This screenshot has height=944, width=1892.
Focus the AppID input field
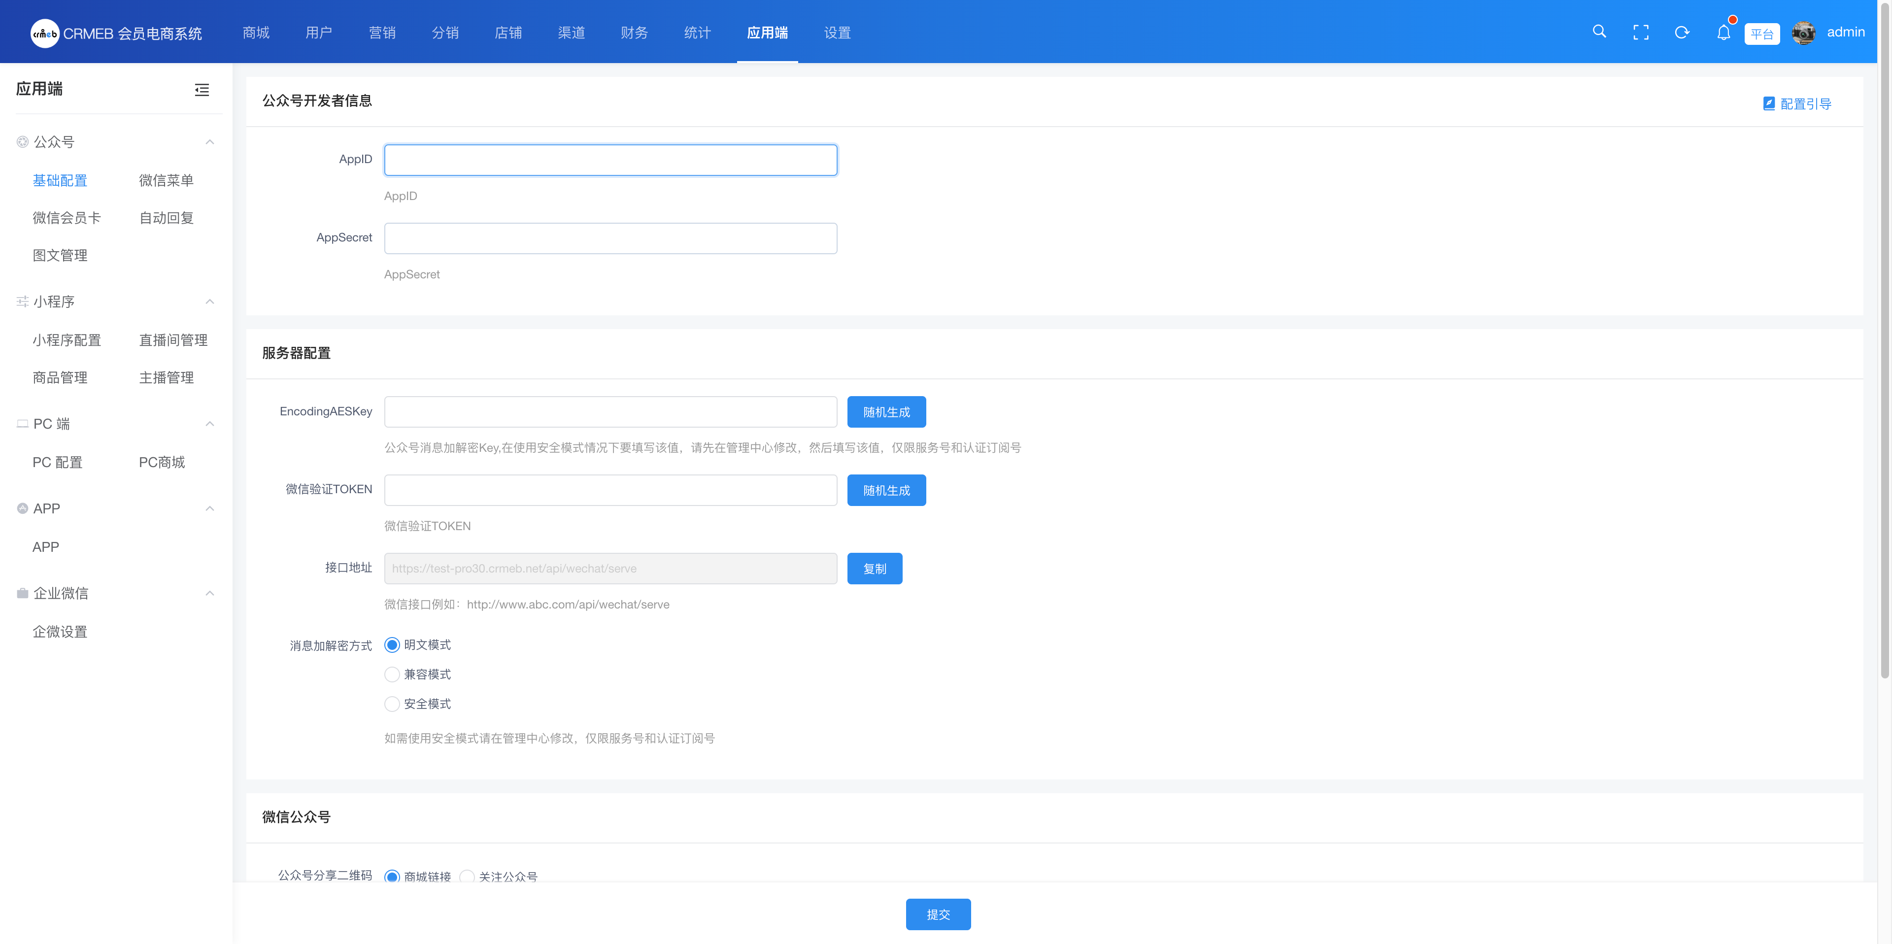(610, 160)
